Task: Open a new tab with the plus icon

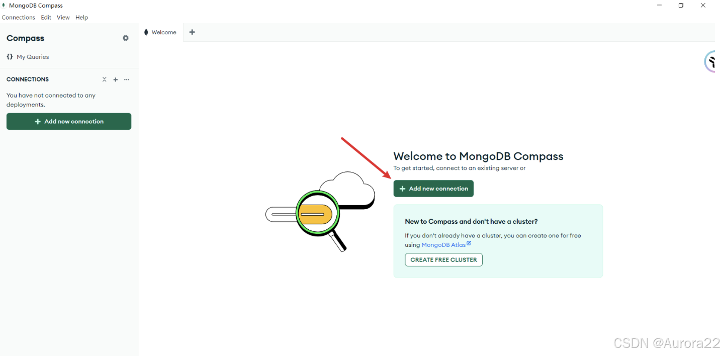Action: coord(192,32)
